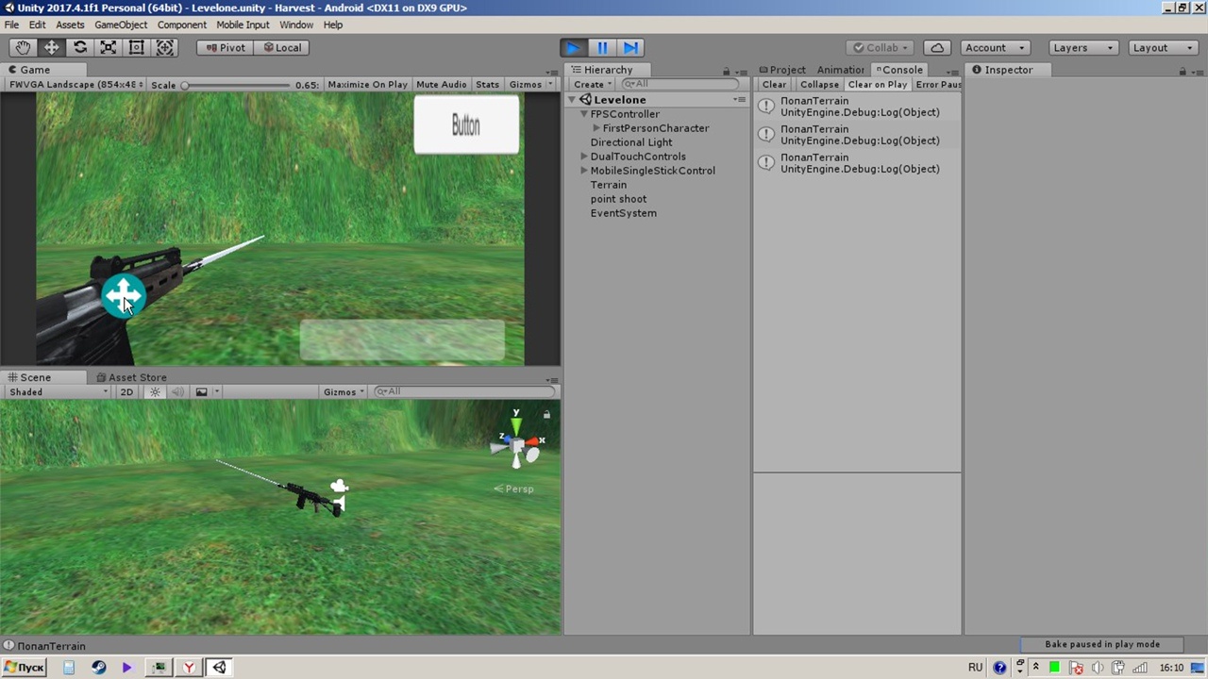Image resolution: width=1208 pixels, height=679 pixels.
Task: Open the Edit menu
Action: 37,25
